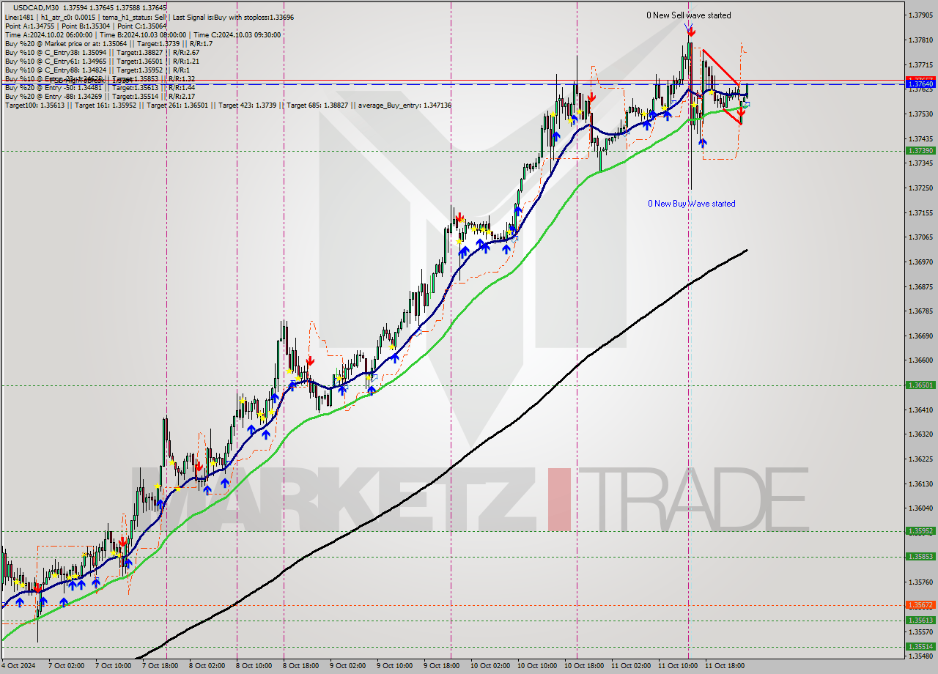Click the red sell arrow near 10 Oct 18:00 peak

(591, 96)
